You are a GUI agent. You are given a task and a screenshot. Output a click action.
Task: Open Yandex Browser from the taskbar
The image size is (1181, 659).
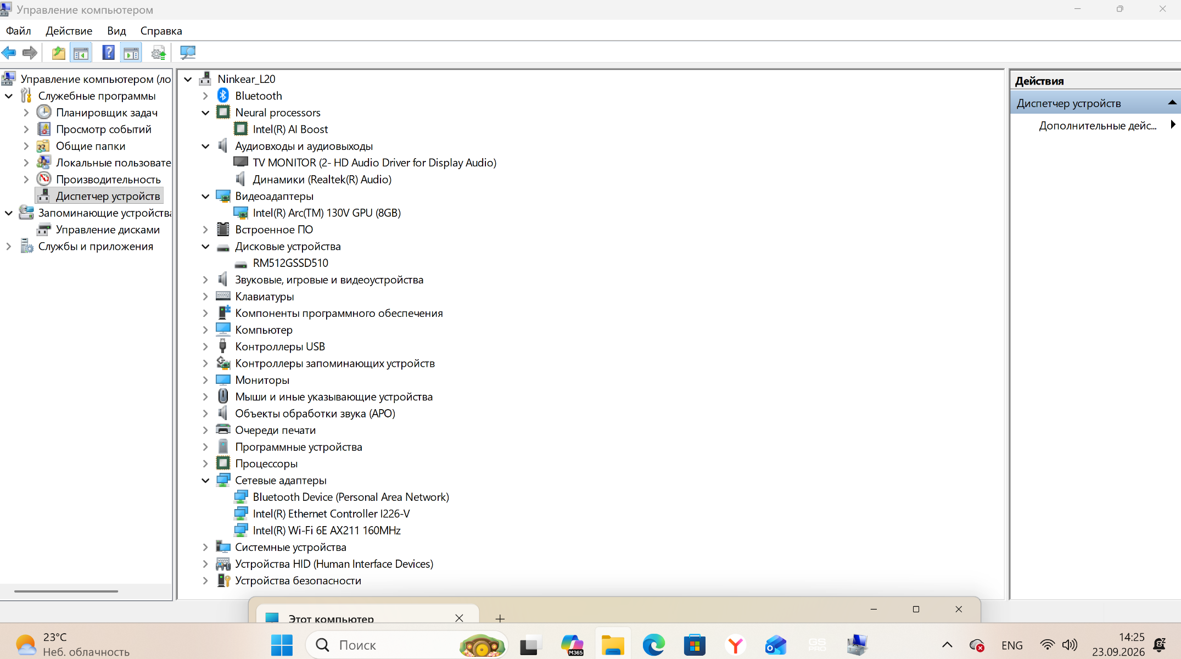735,645
